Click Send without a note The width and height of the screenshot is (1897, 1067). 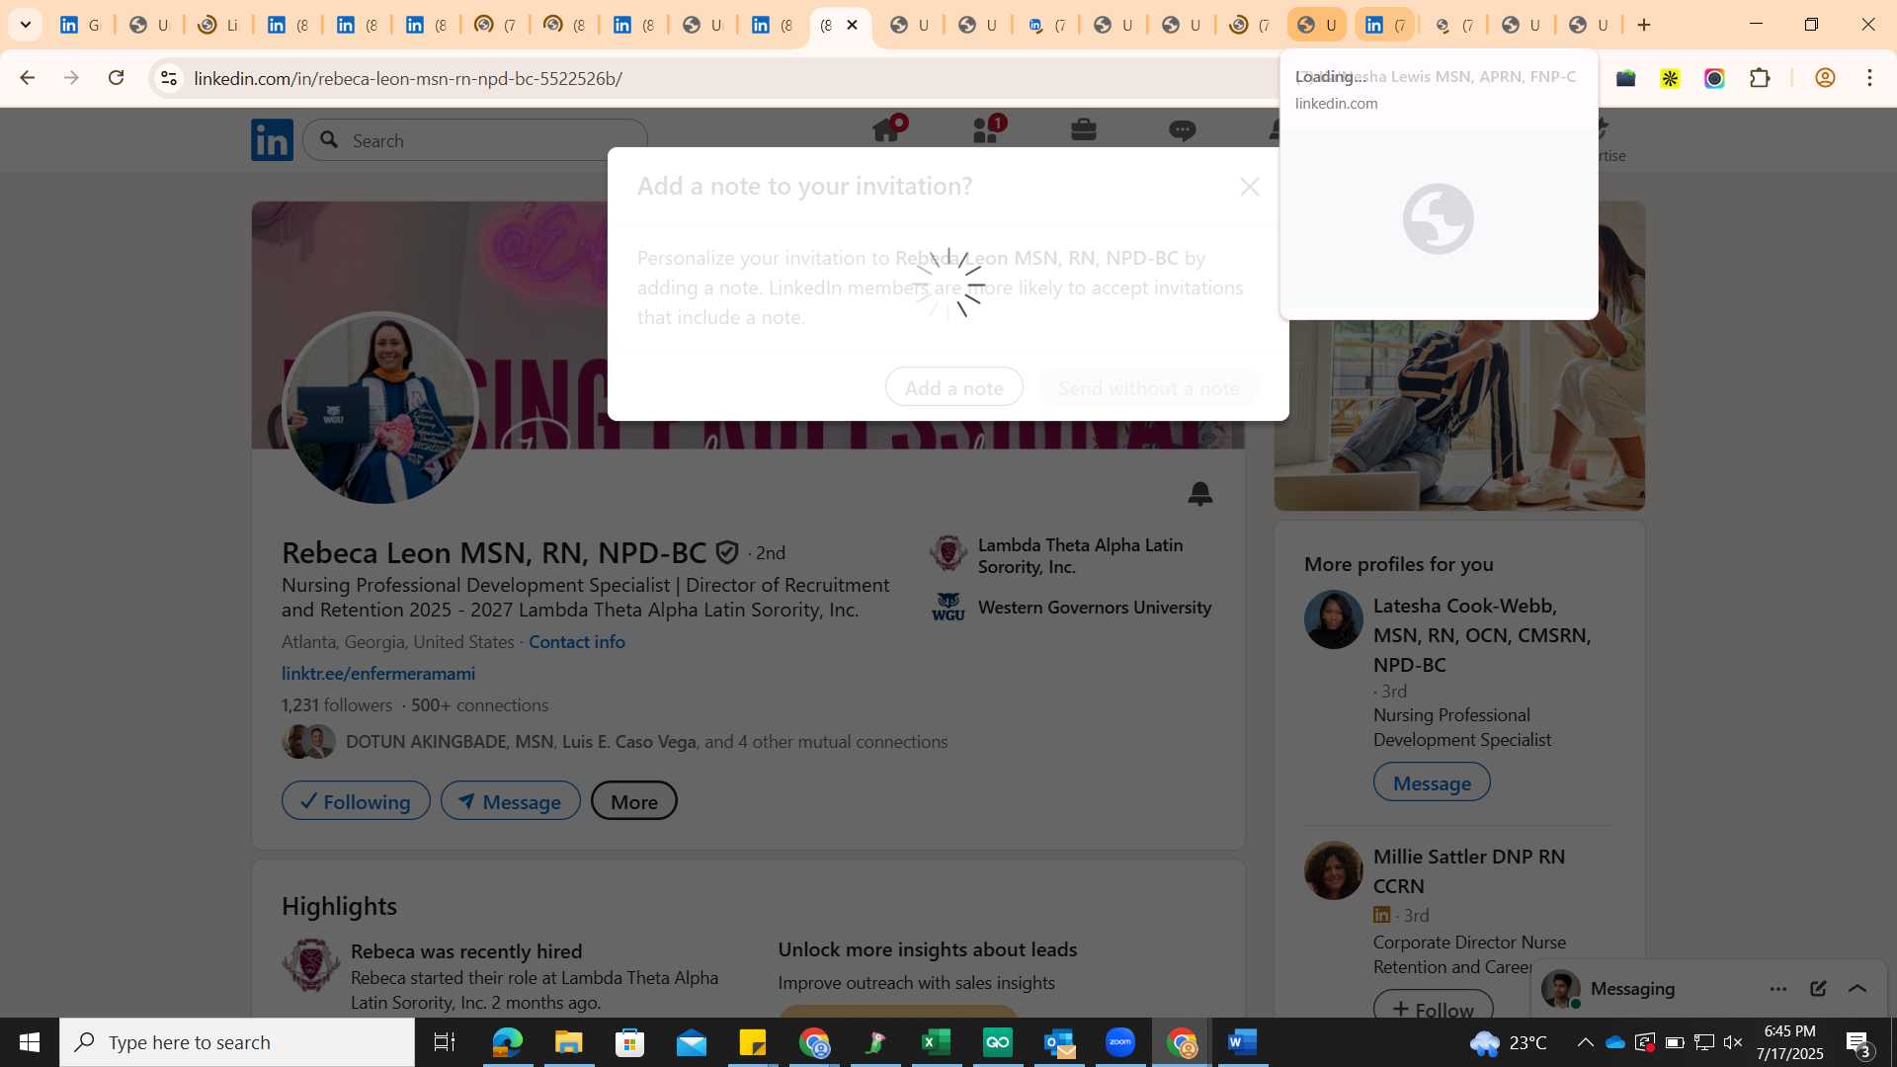pos(1148,387)
